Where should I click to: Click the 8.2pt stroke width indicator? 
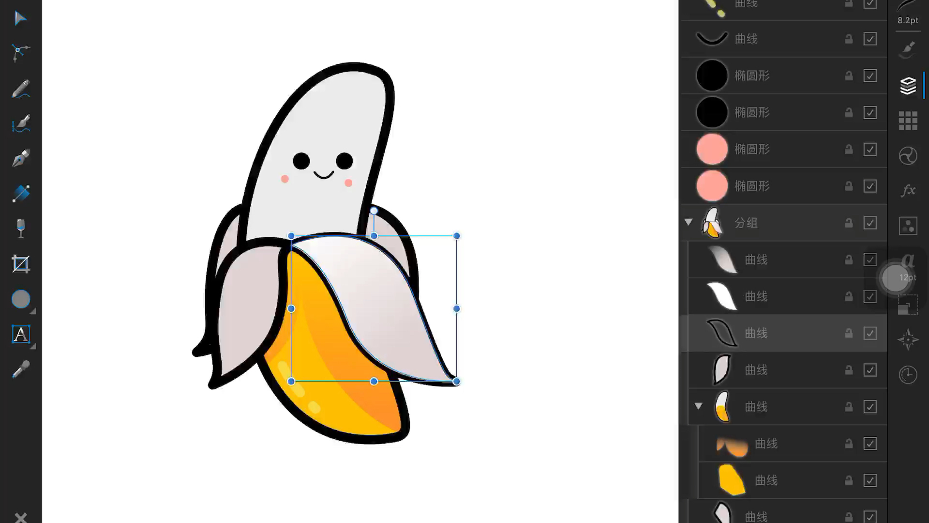[x=907, y=20]
